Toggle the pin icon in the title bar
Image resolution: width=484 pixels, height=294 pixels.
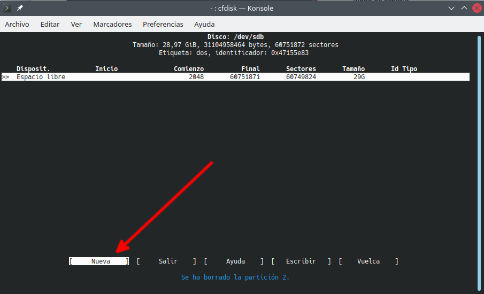pos(20,8)
